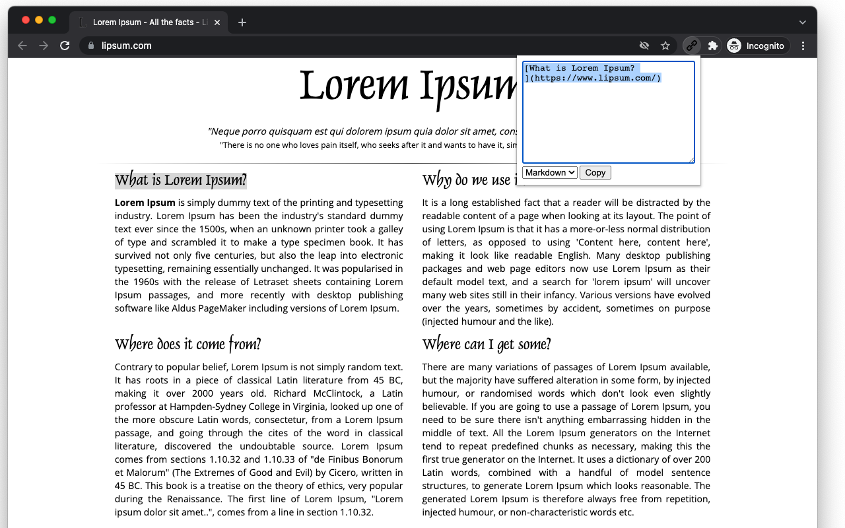The width and height of the screenshot is (845, 528).
Task: Open a new tab with plus button
Action: coord(242,22)
